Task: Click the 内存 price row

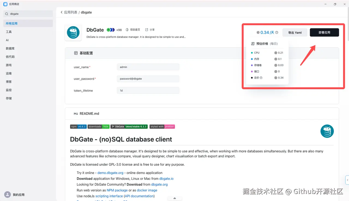Action: 267,59
